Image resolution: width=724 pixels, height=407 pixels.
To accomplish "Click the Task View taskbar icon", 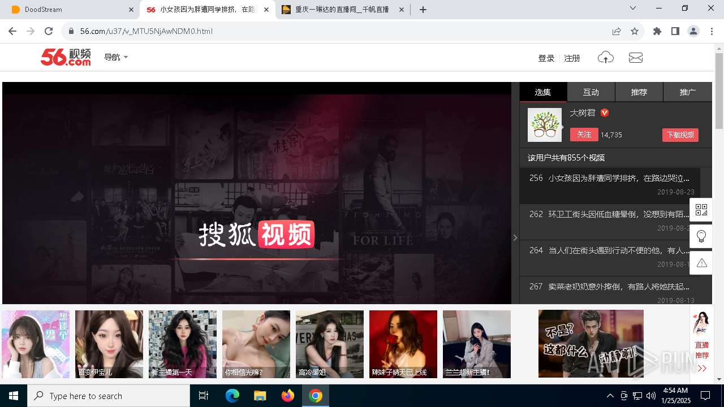I will 204,396.
